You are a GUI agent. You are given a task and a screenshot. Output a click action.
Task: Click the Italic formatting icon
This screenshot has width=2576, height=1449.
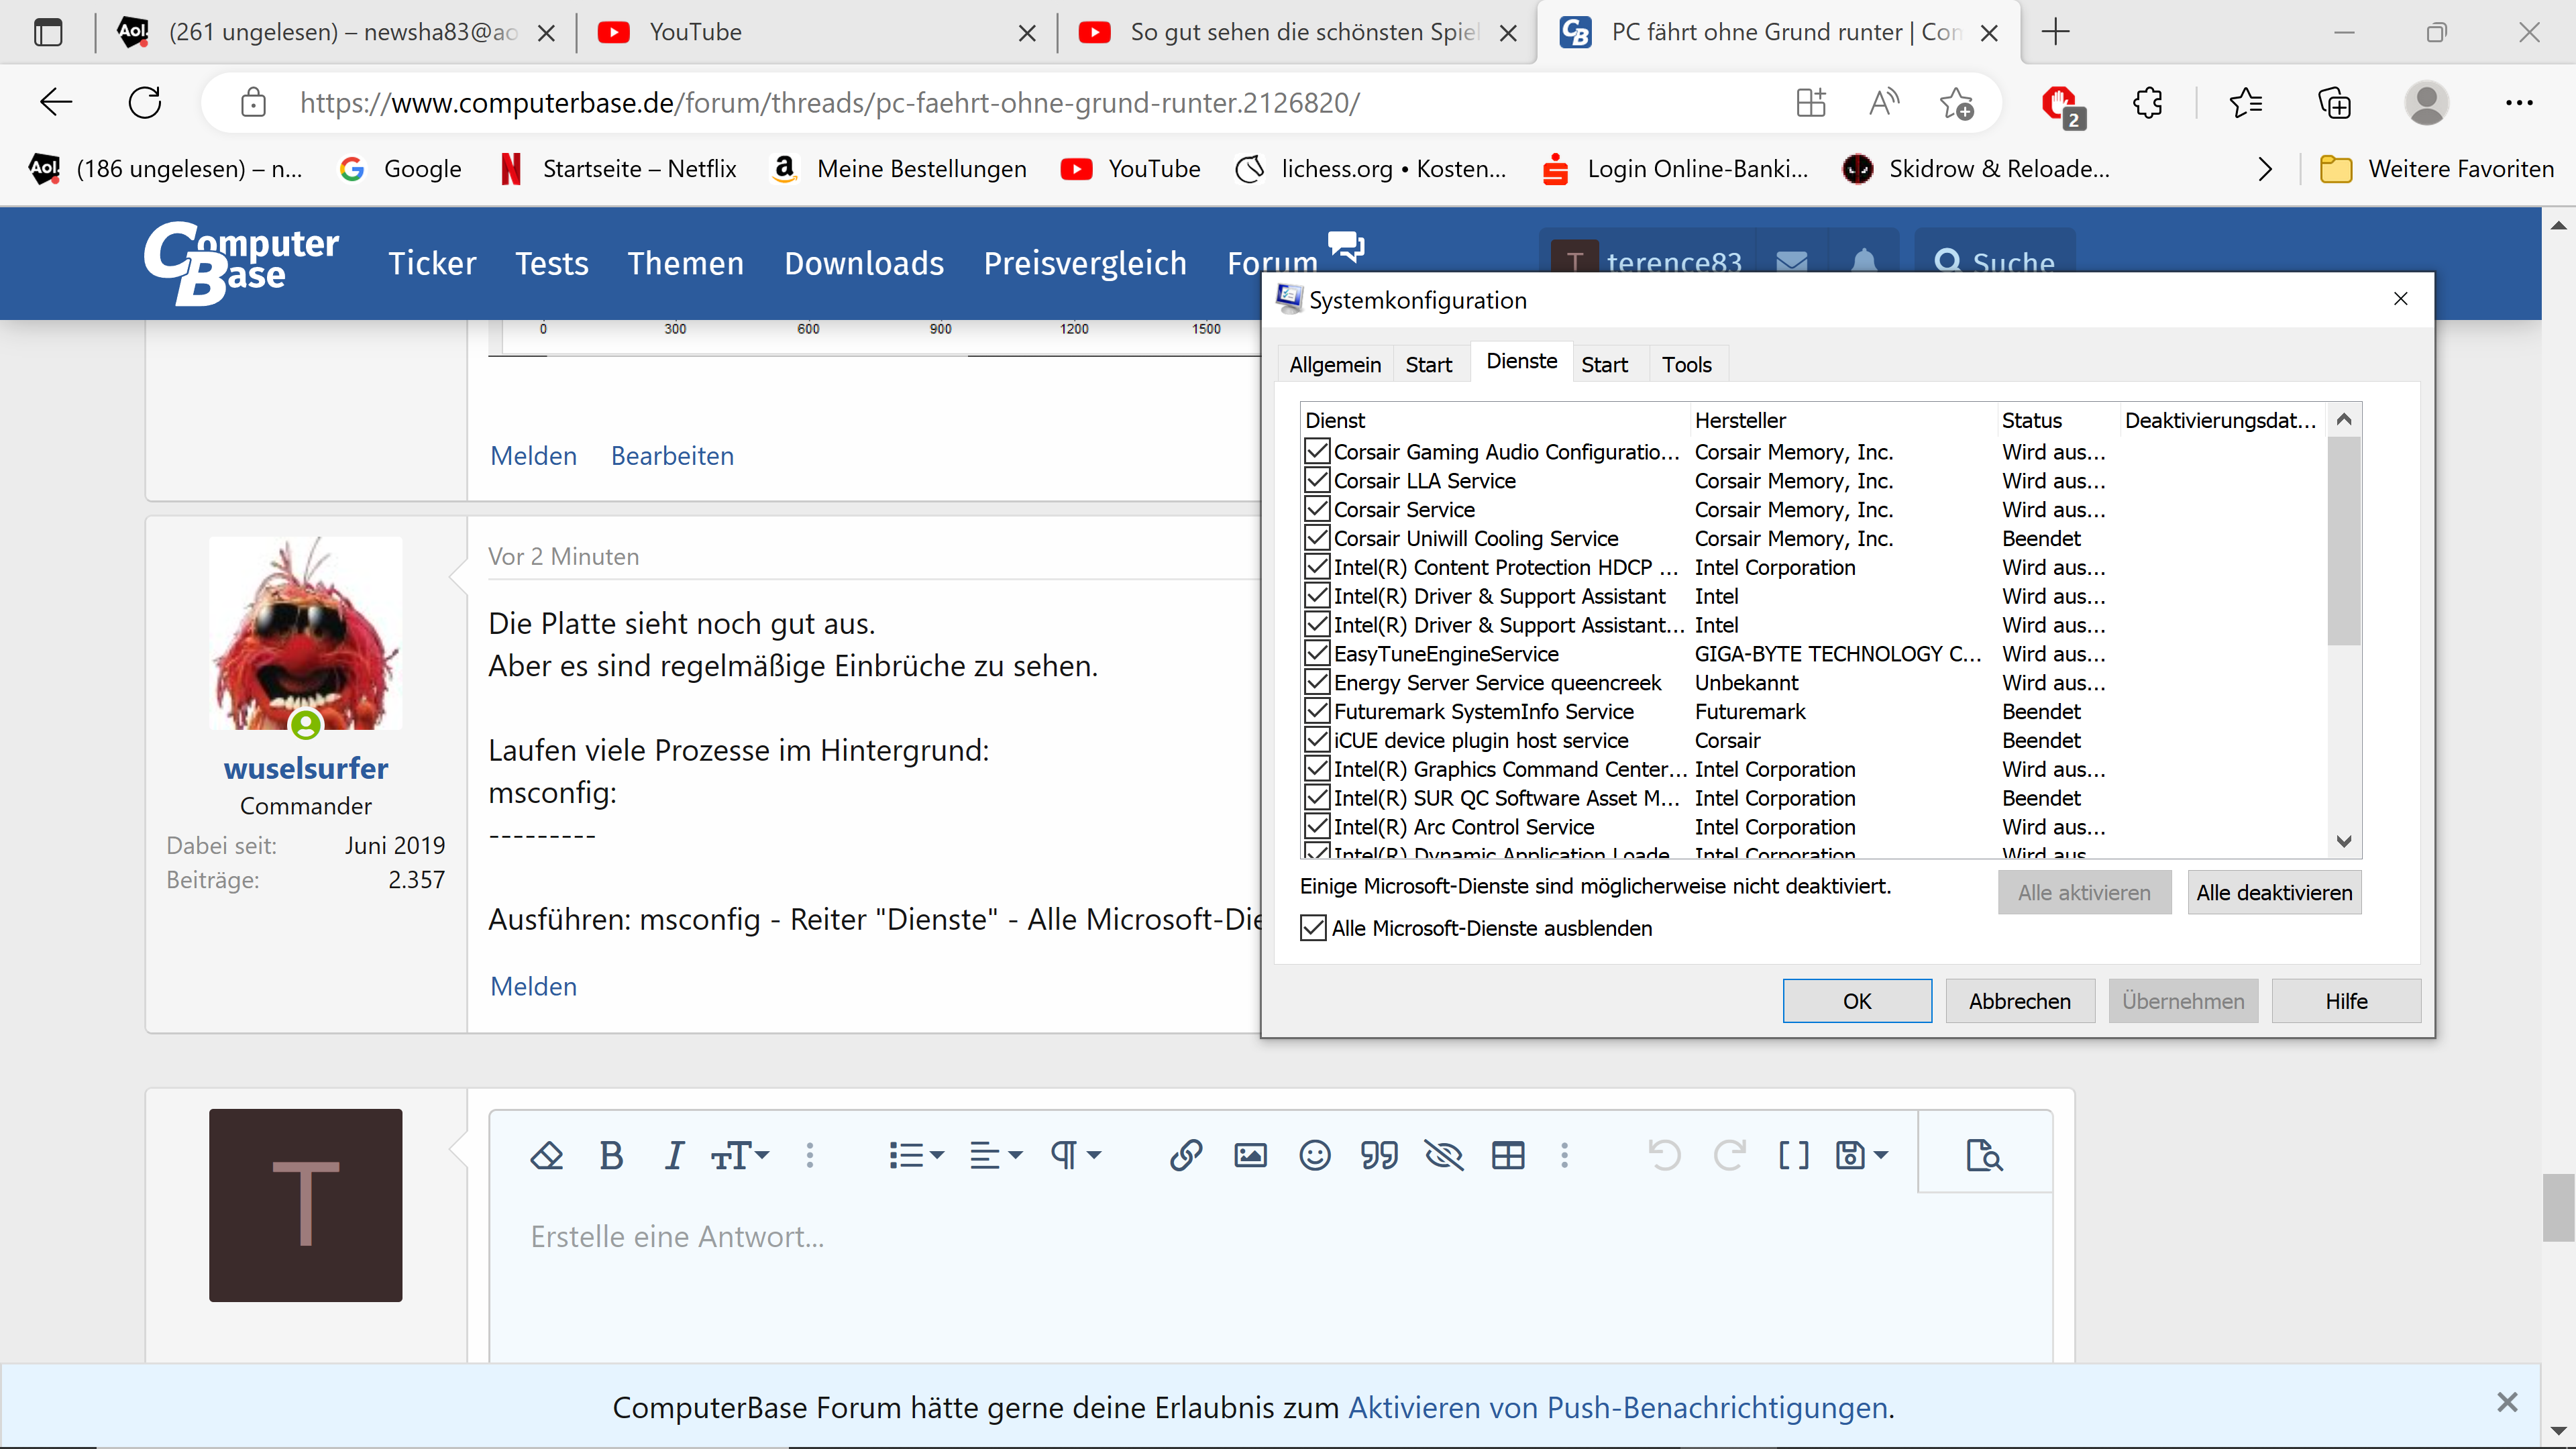(675, 1156)
